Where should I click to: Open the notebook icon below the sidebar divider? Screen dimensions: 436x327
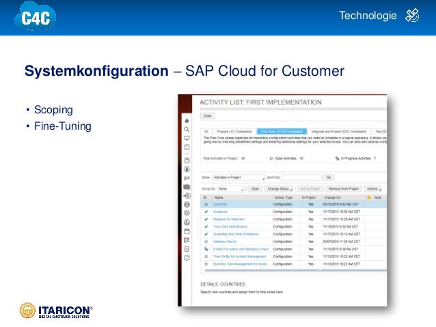click(187, 160)
